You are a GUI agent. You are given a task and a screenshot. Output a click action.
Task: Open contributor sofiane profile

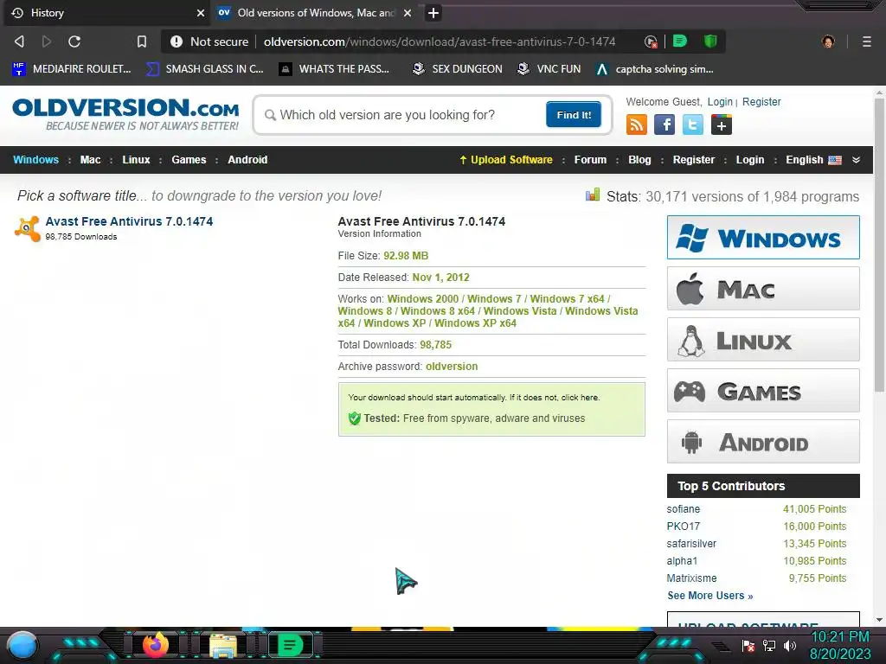pos(684,509)
